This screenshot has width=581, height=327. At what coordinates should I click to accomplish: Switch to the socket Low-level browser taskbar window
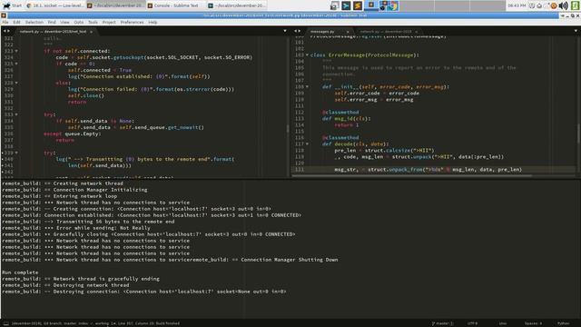pos(54,5)
